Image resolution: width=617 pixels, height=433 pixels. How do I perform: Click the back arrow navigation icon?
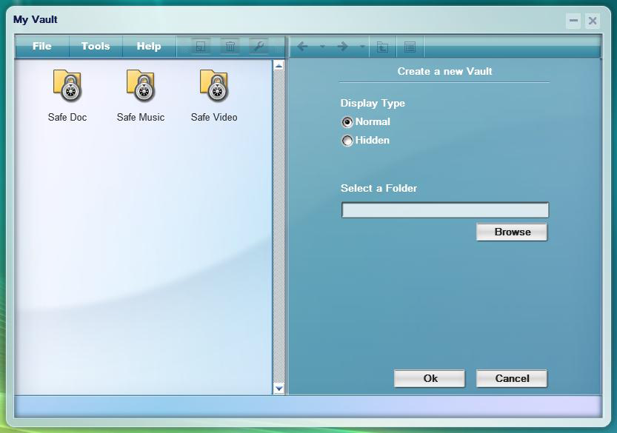[303, 47]
